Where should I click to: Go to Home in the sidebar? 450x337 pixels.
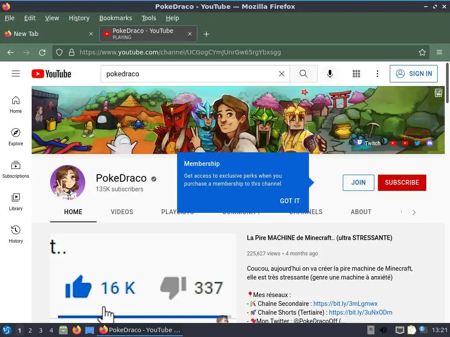(16, 105)
